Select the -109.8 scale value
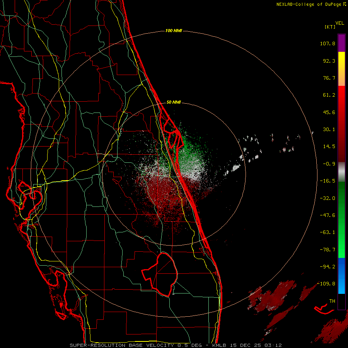This screenshot has width=348, height=348. click(326, 284)
